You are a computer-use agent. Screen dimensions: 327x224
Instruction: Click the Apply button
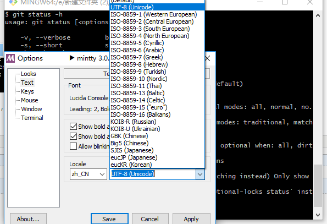(x=191, y=219)
